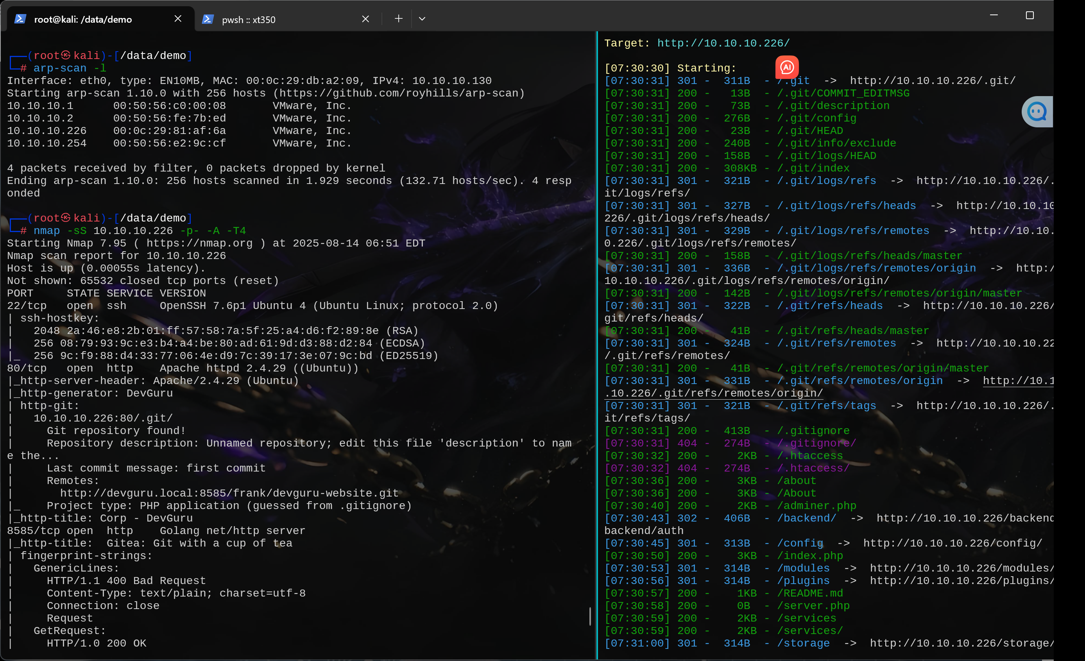Close the "root@kali: /data/demo" tab

pyautogui.click(x=178, y=18)
